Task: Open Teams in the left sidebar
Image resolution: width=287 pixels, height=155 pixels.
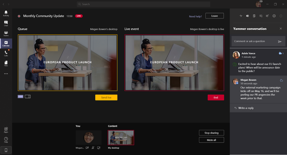Action: (6, 34)
